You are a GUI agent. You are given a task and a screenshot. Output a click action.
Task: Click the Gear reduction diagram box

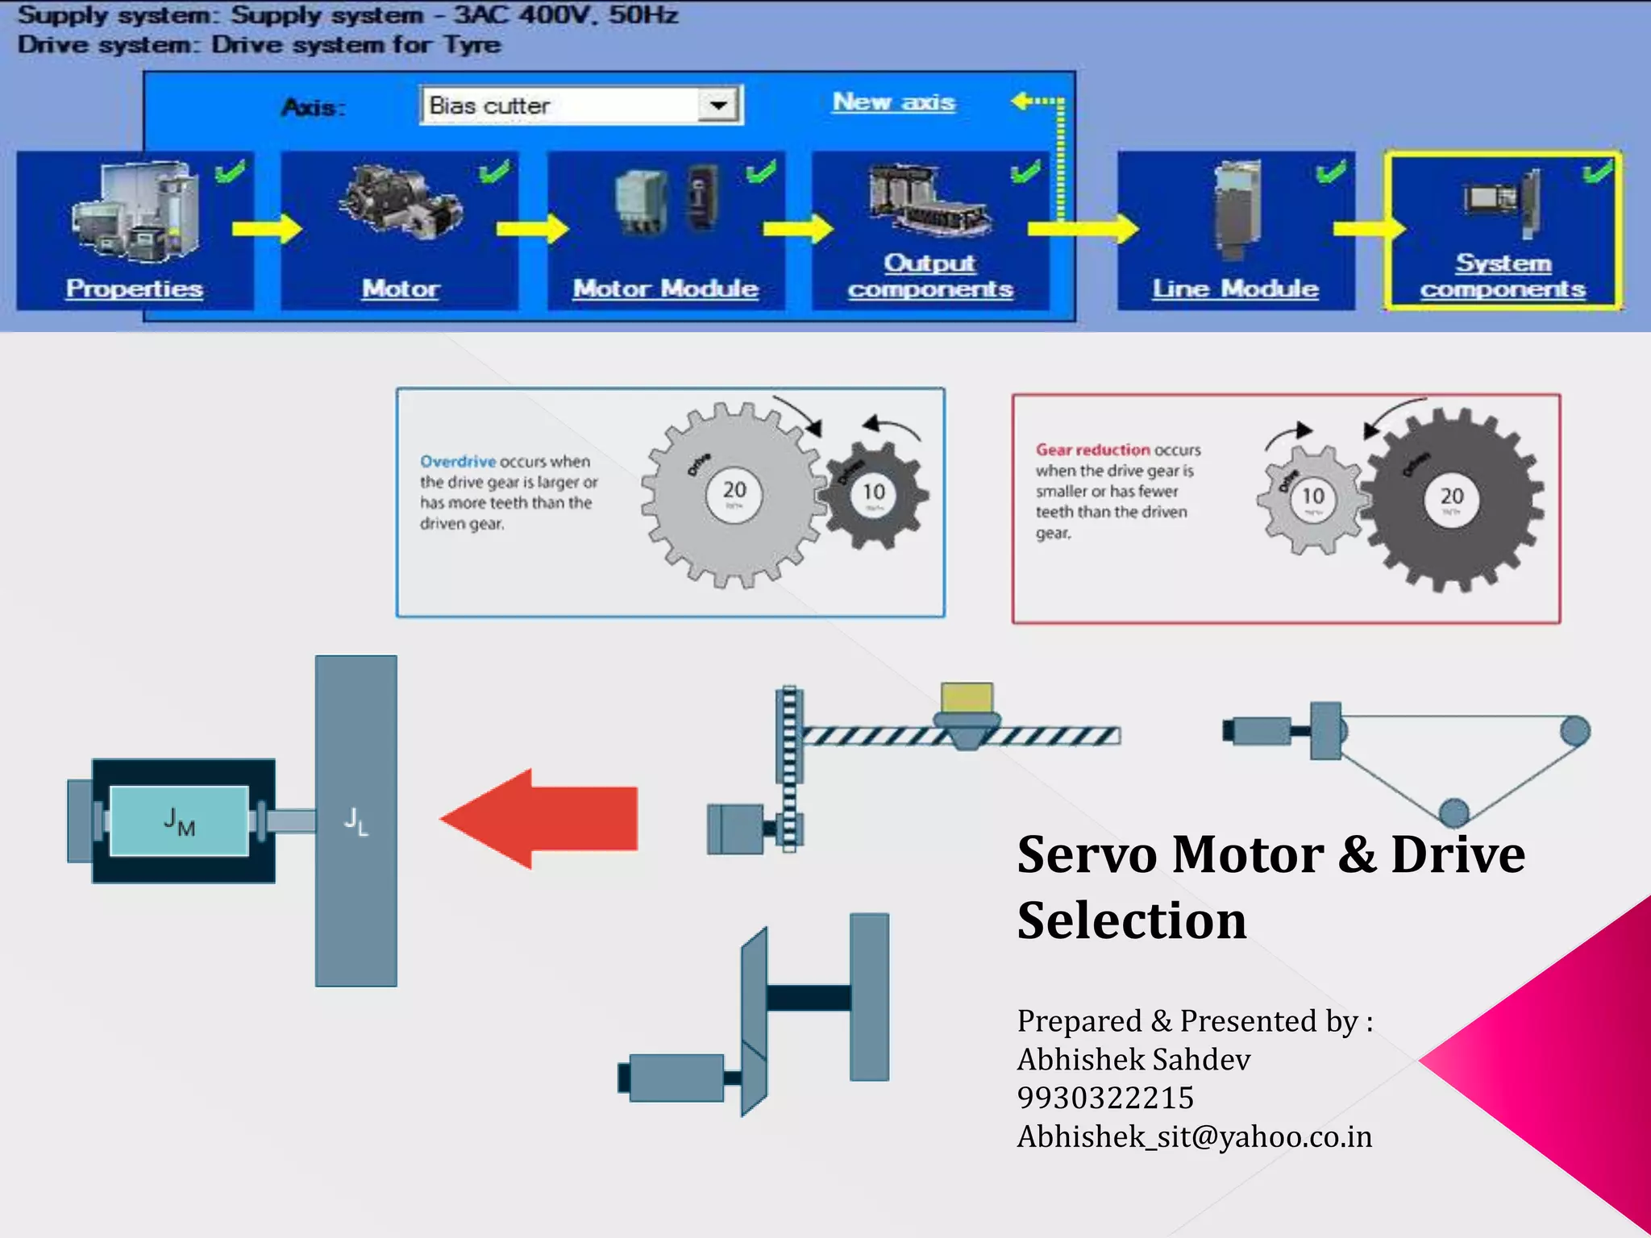(1286, 509)
